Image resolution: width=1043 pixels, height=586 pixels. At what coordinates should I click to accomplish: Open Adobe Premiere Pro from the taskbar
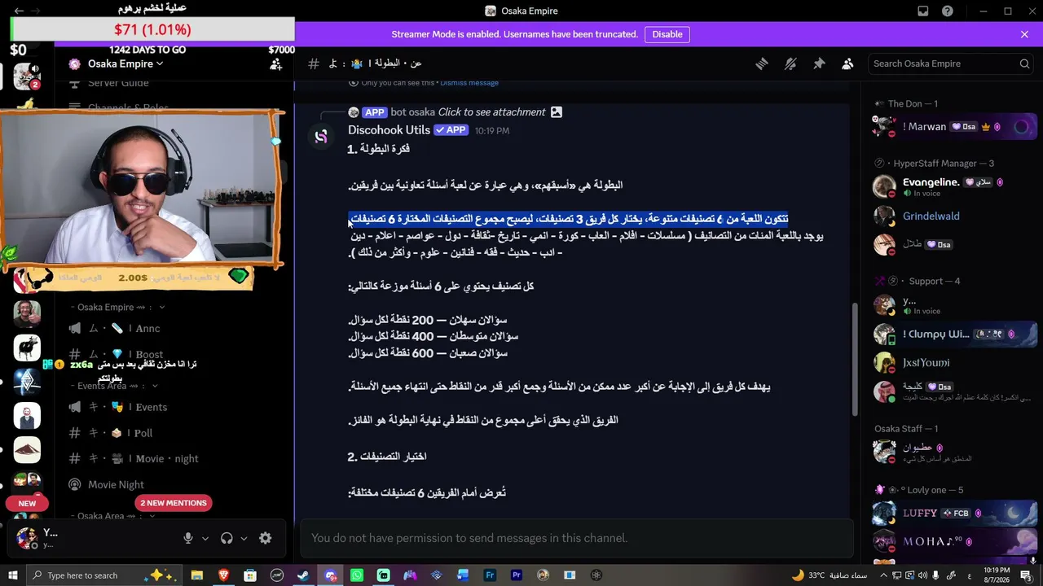(x=517, y=575)
